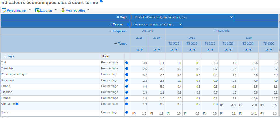Expand the Mesure dropdown 'Croissance période précédente'
The height and width of the screenshot is (118, 280).
[157, 24]
